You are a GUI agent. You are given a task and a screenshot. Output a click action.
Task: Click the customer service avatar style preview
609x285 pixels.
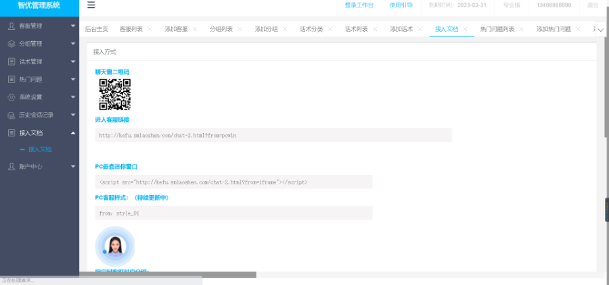[115, 247]
